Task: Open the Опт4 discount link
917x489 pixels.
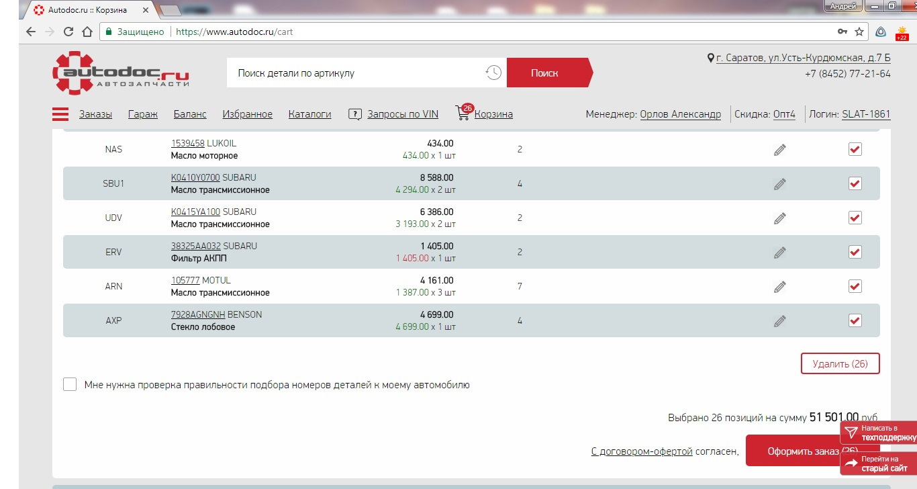Action: point(784,114)
